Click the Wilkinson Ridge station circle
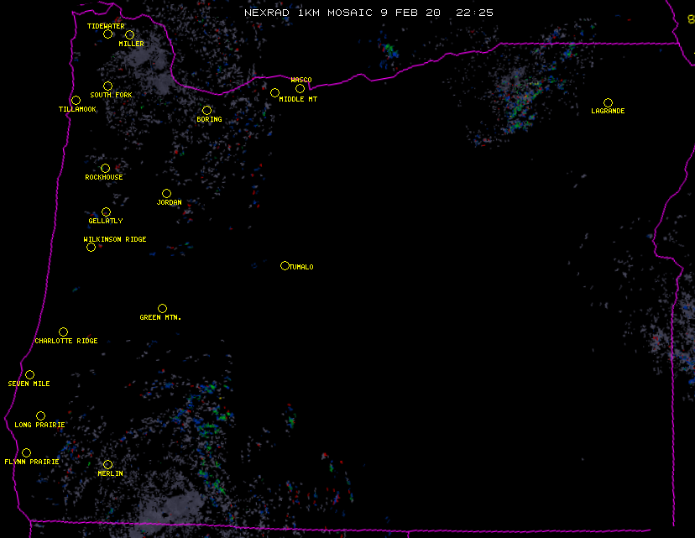Image resolution: width=695 pixels, height=538 pixels. point(91,247)
